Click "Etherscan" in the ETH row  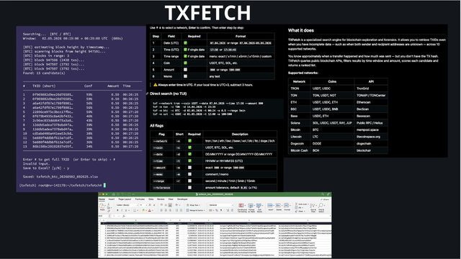tap(363, 102)
